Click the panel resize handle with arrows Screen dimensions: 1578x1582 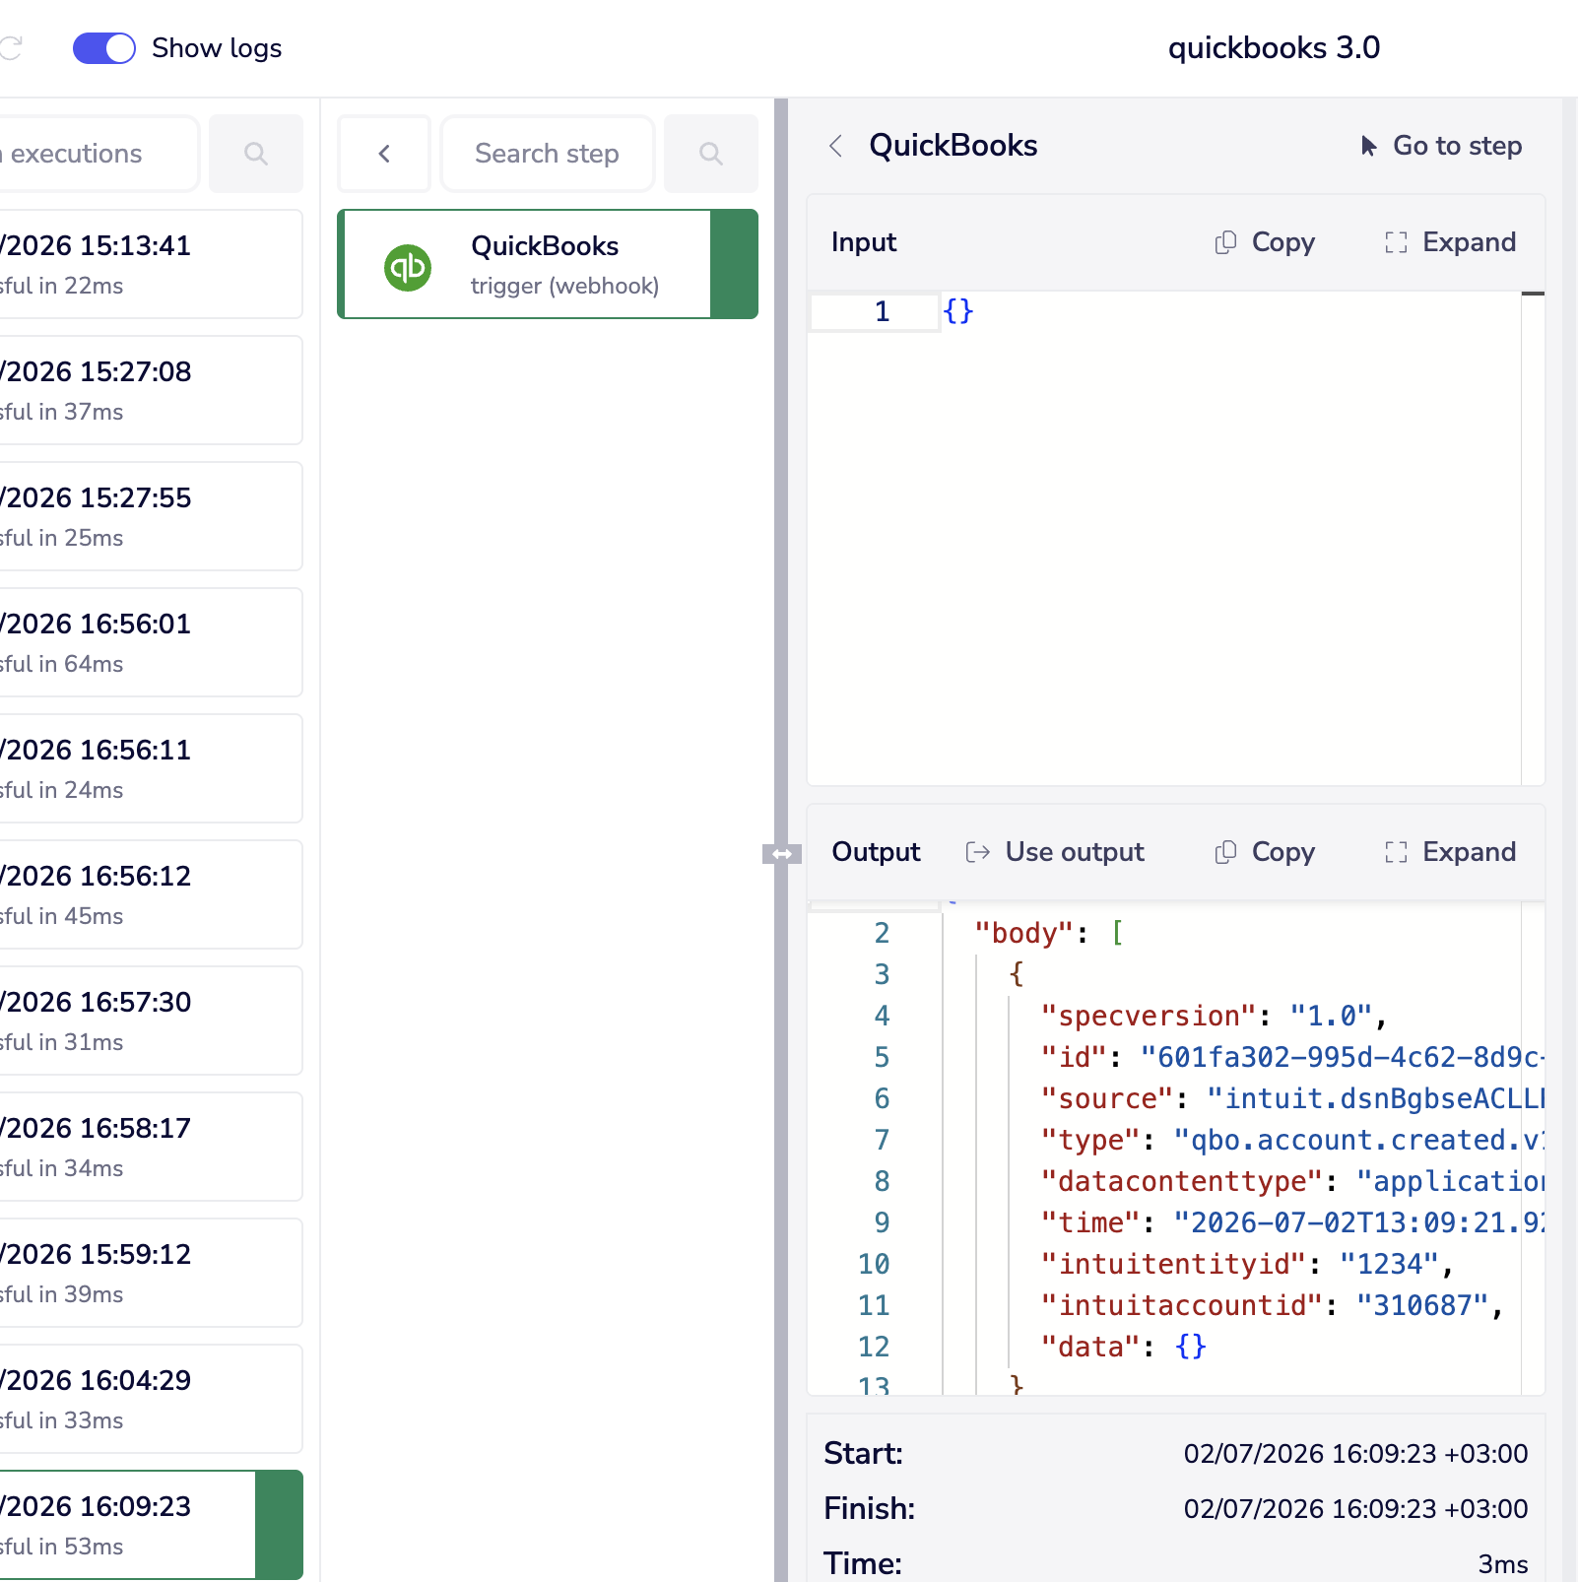(x=781, y=854)
